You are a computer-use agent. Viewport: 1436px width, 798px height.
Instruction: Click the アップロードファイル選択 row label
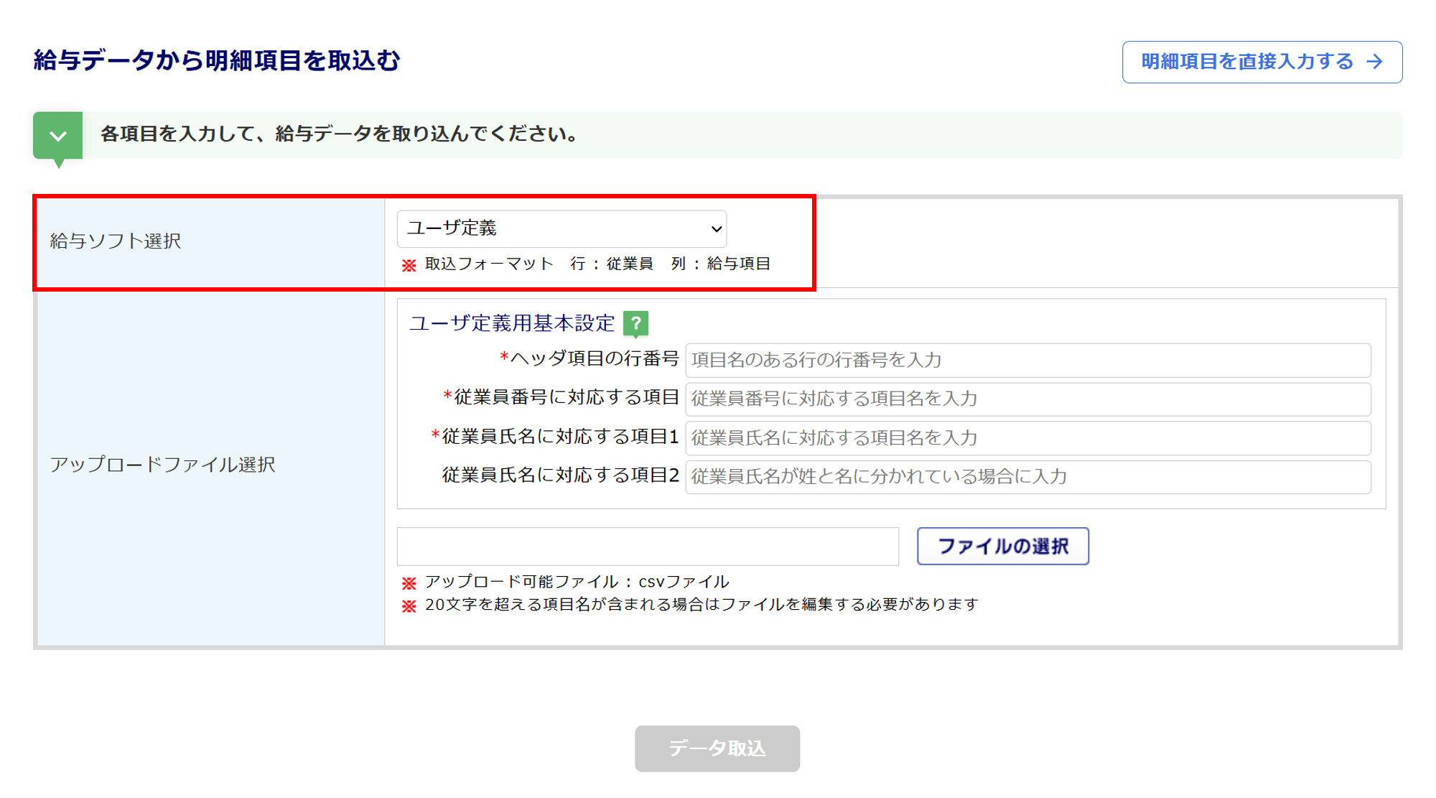[162, 465]
